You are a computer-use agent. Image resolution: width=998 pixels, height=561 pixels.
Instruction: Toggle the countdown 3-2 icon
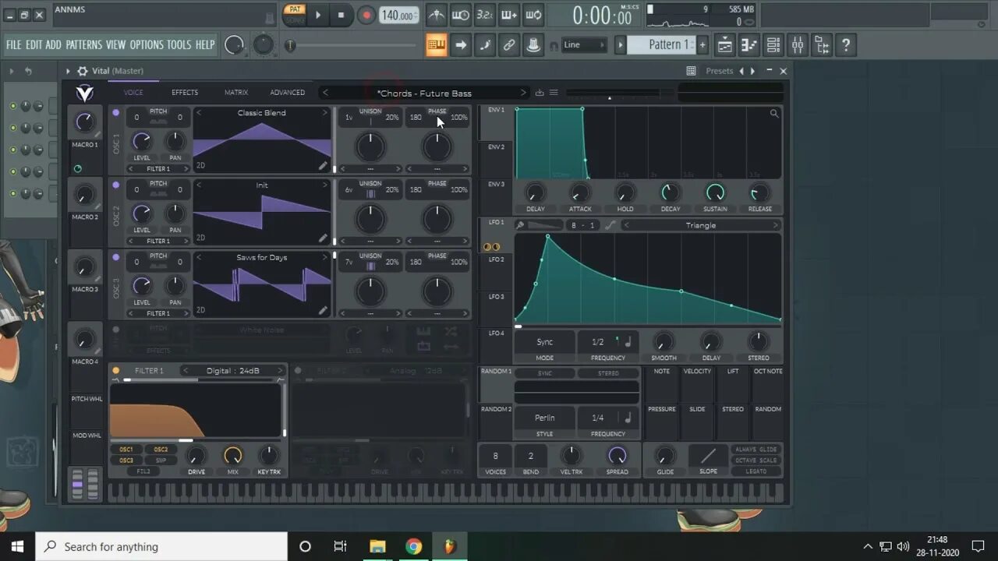[x=485, y=15]
